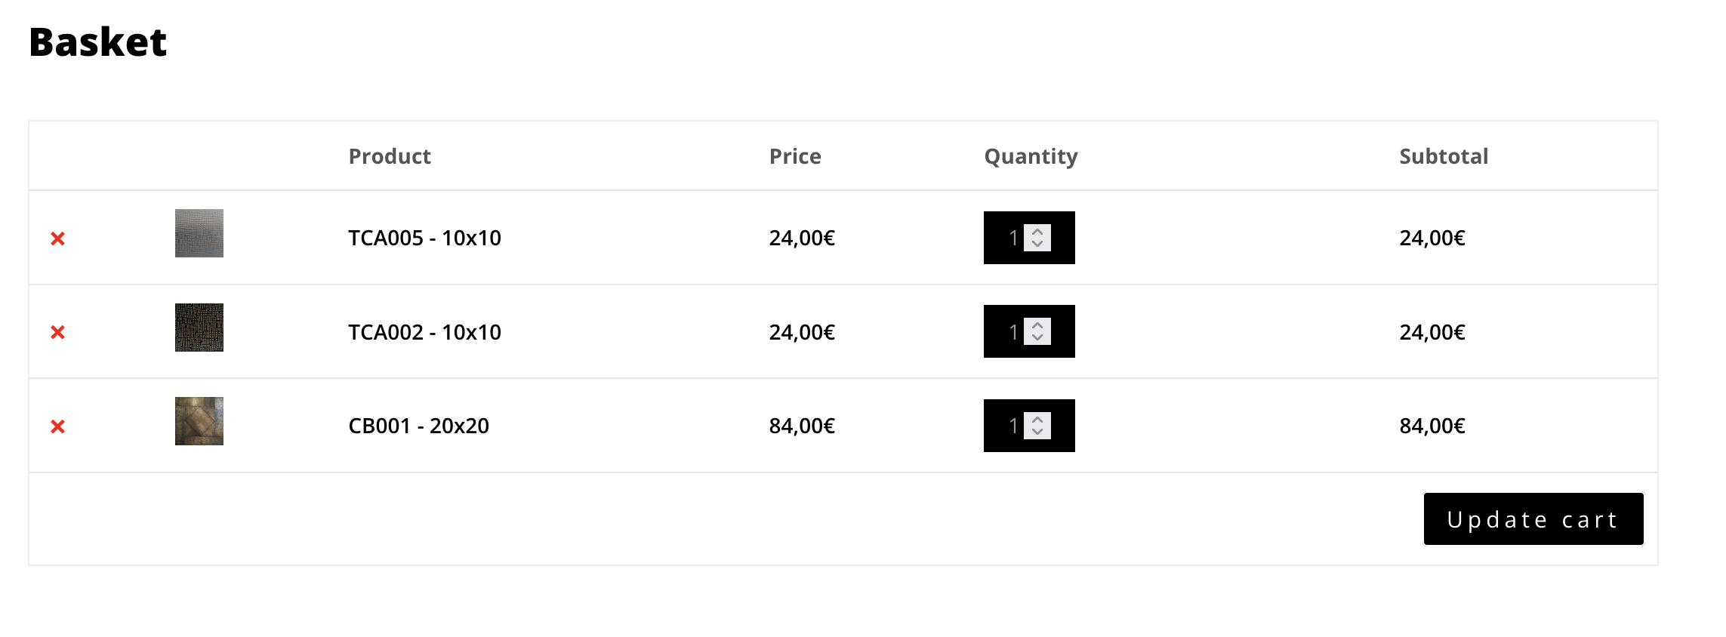Screen dimensions: 1726x637
Task: Increase quantity of CB001 with up arrow
Action: [x=1037, y=420]
